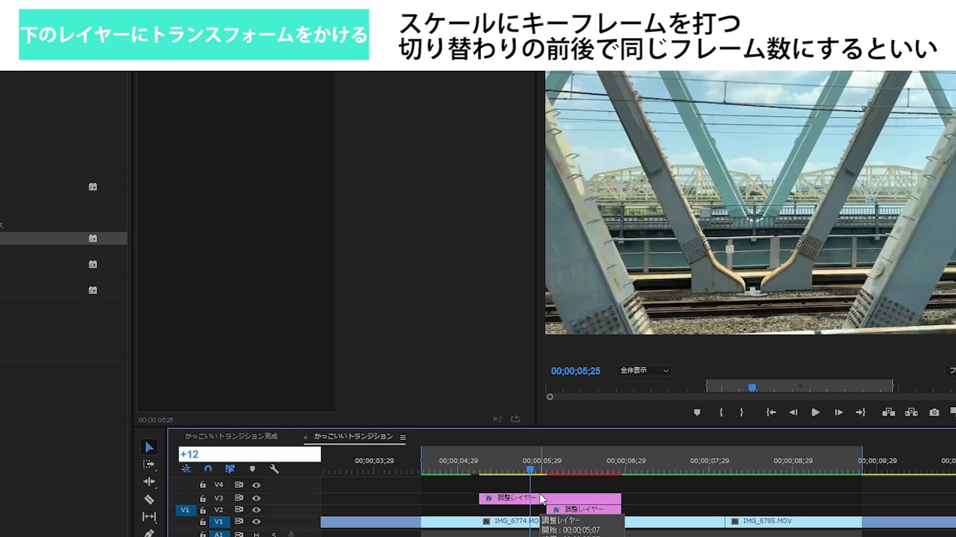Open timeline display settings wrench
Image resolution: width=956 pixels, height=537 pixels.
point(274,469)
